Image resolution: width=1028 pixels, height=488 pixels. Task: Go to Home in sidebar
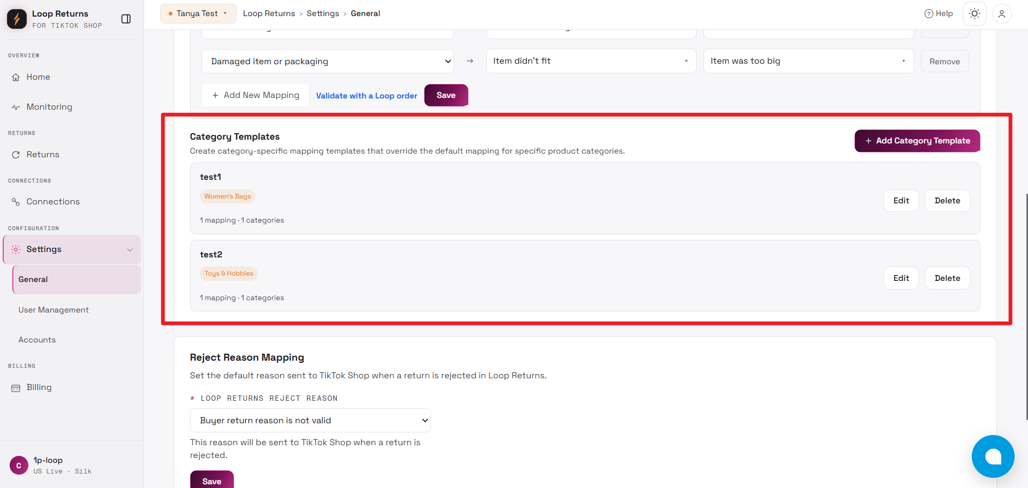pos(39,77)
